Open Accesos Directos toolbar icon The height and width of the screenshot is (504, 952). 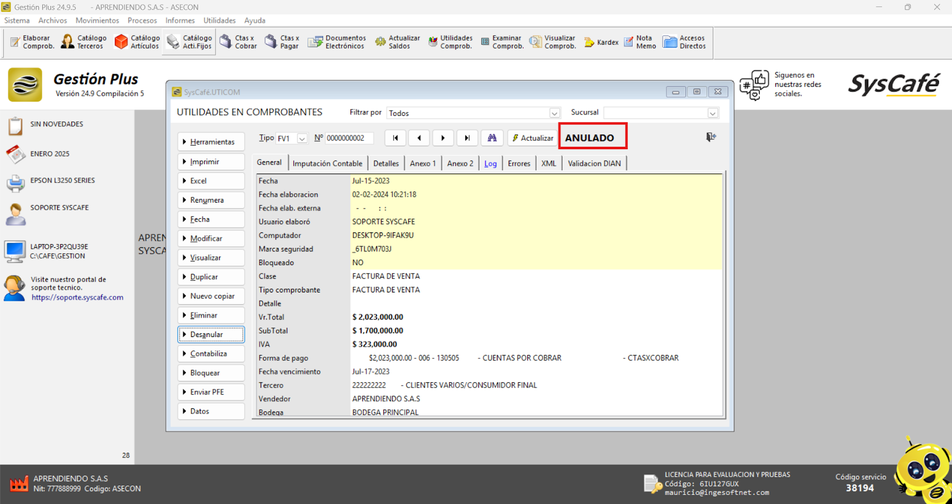tap(684, 42)
